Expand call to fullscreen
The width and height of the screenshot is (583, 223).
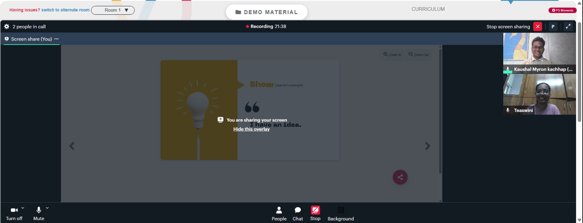pyautogui.click(x=568, y=27)
